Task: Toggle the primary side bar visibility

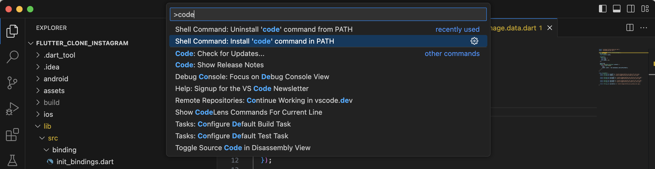Action: coord(603,9)
